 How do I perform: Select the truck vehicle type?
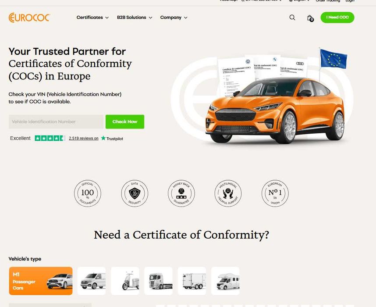[x=158, y=281]
